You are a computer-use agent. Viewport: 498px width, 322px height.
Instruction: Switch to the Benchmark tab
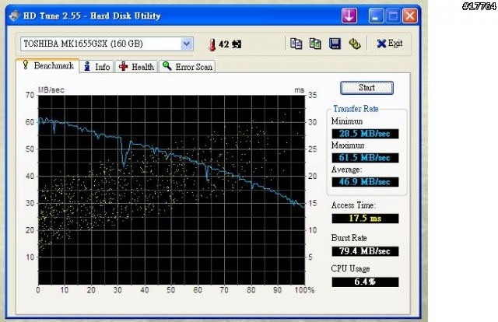47,66
